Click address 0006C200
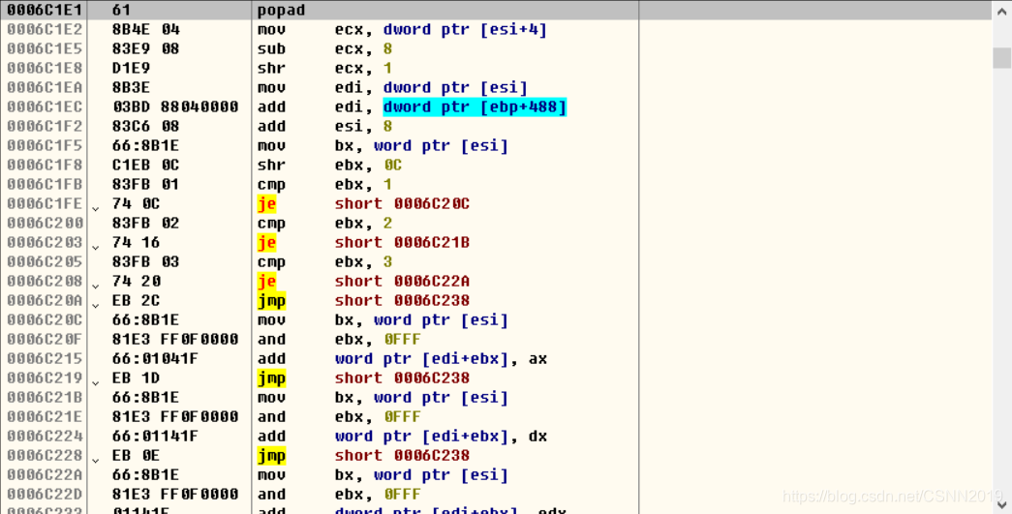Image resolution: width=1012 pixels, height=514 pixels. tap(46, 224)
